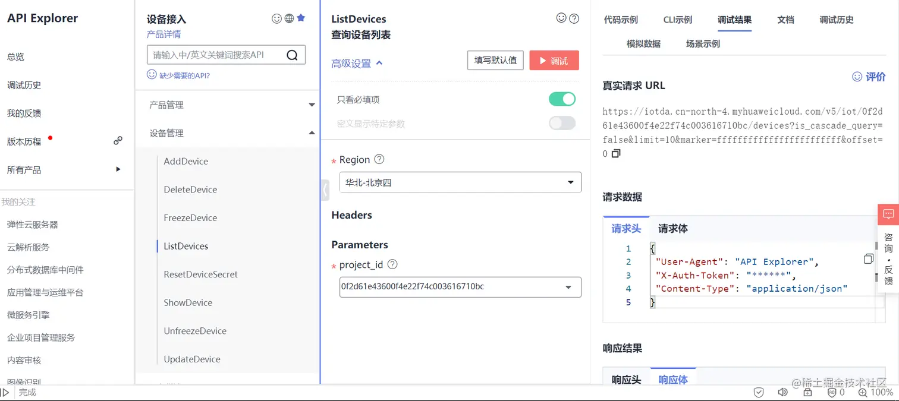899x401 pixels.
Task: Select 请求头 tab
Action: point(626,229)
